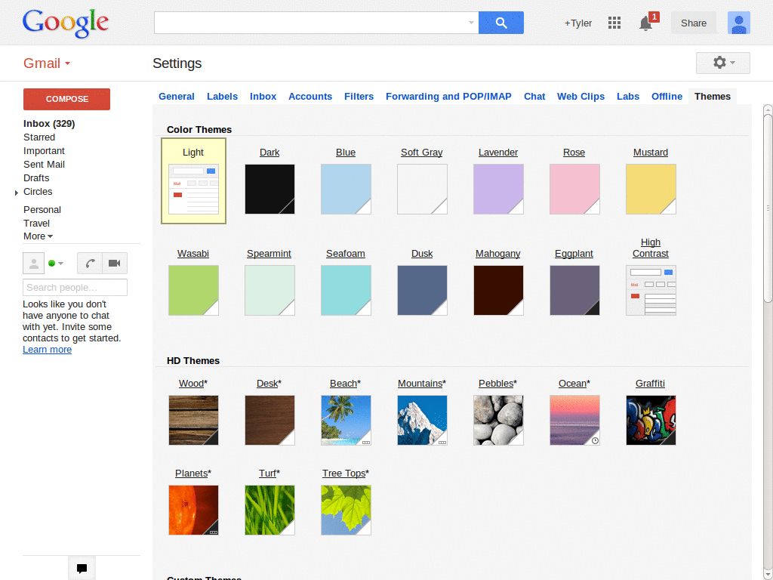Image resolution: width=773 pixels, height=580 pixels.
Task: Switch to the Inbox settings tab
Action: click(x=263, y=96)
